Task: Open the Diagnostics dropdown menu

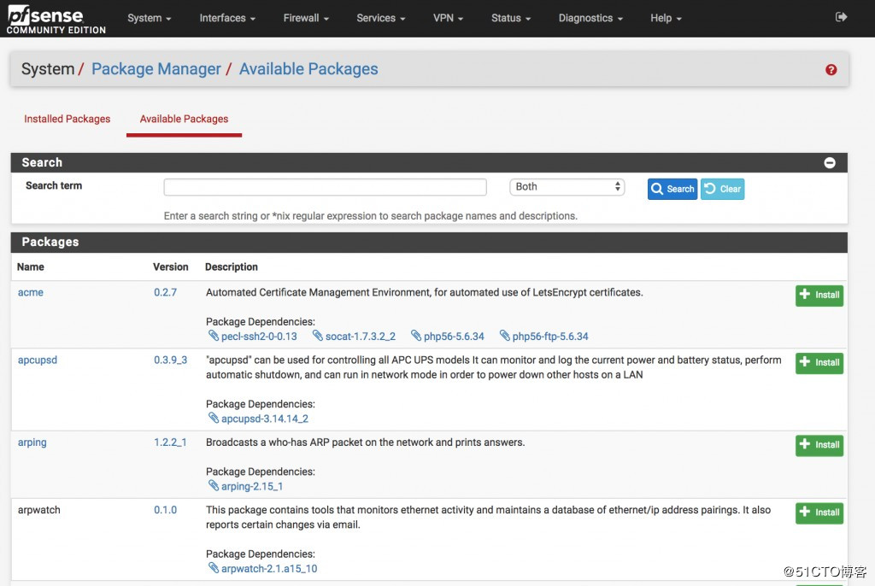Action: pos(590,18)
